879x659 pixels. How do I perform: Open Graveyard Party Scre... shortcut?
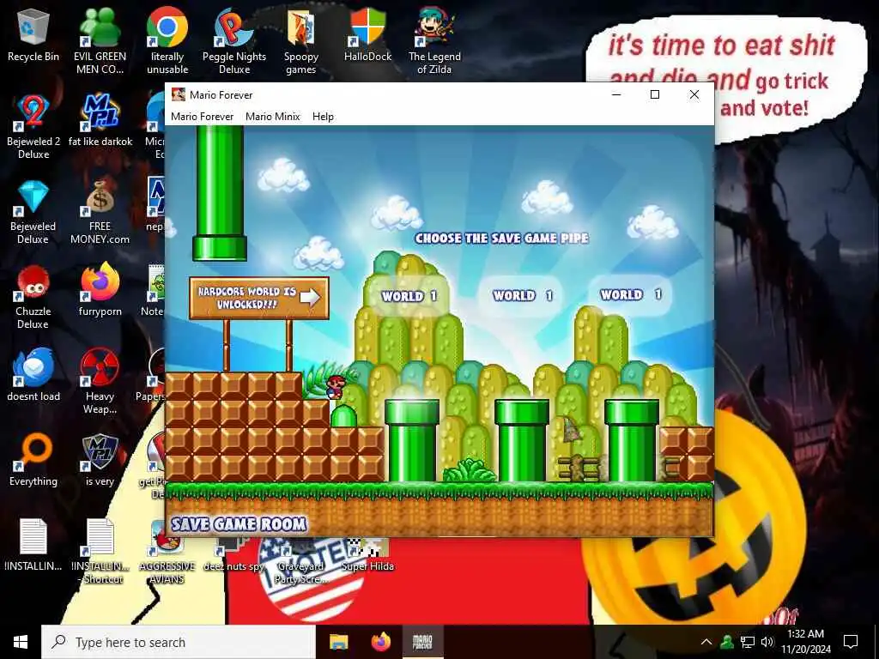[301, 563]
